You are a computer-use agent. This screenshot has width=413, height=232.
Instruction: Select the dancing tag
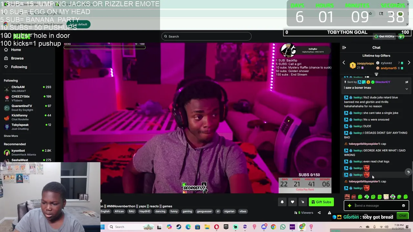160,211
